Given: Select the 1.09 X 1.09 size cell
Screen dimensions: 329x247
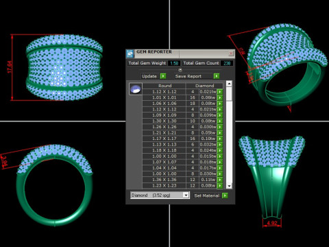Looking at the screenshot, I should pos(164,115).
